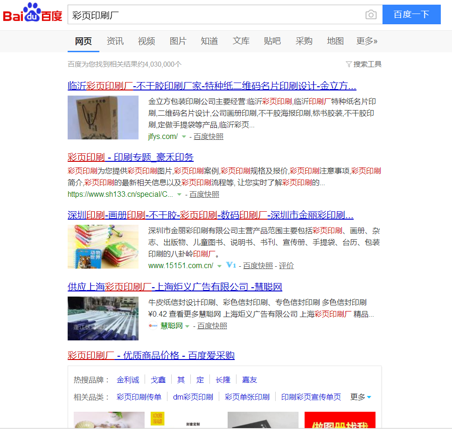Viewport: 452px width, 429px height.
Task: Open camera image search icon
Action: [371, 14]
